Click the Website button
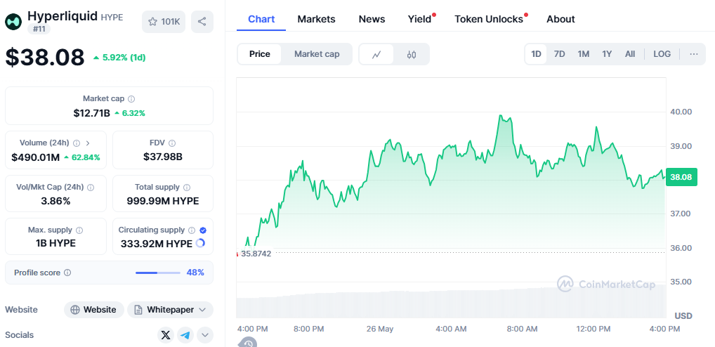The image size is (715, 347). pos(94,310)
